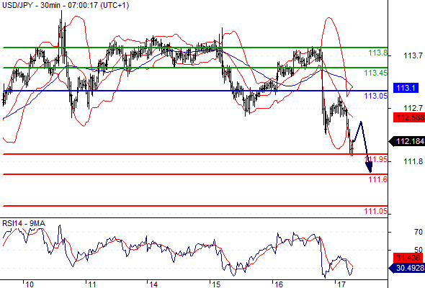Click date marker 14 on time axis
Screen dimensions: 425x288
[153, 284]
